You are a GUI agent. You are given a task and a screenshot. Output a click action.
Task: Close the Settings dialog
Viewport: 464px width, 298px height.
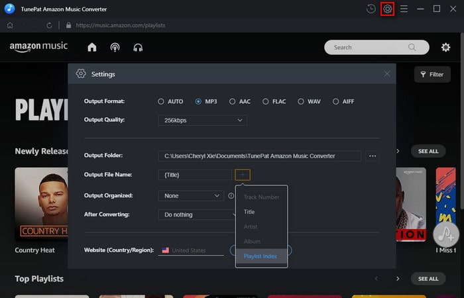coord(387,74)
